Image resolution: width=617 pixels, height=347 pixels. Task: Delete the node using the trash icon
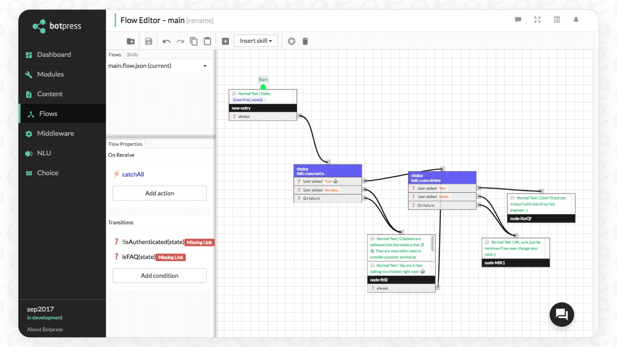305,41
